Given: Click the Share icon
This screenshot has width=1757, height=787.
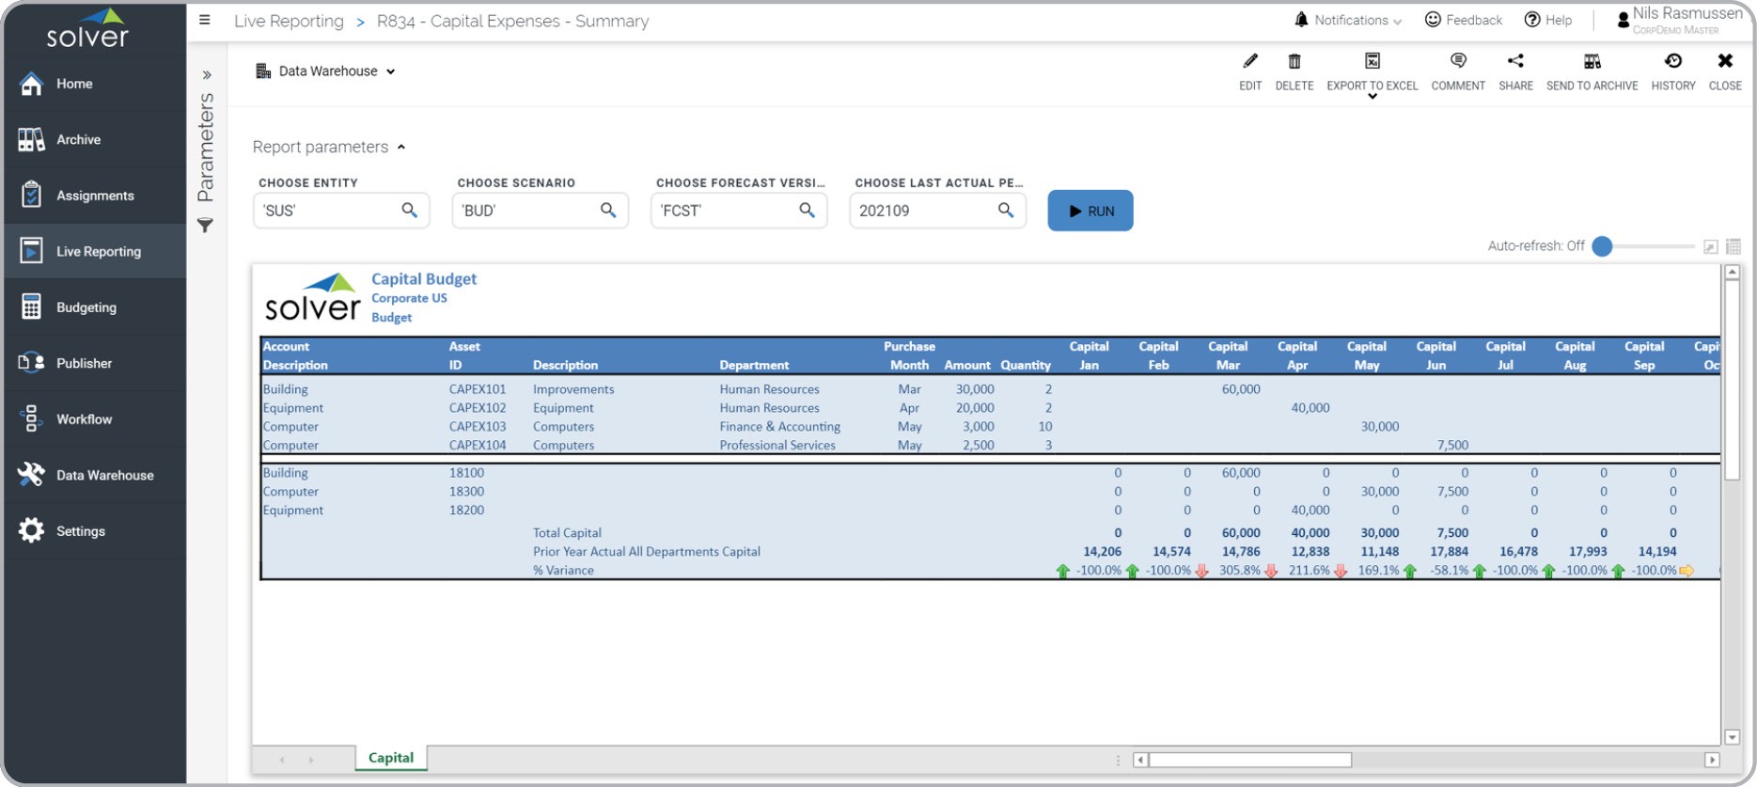Looking at the screenshot, I should pyautogui.click(x=1514, y=62).
